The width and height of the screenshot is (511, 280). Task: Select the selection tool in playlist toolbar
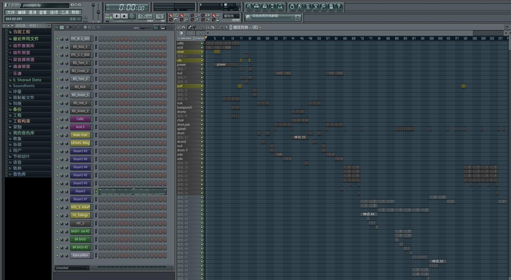217,27
